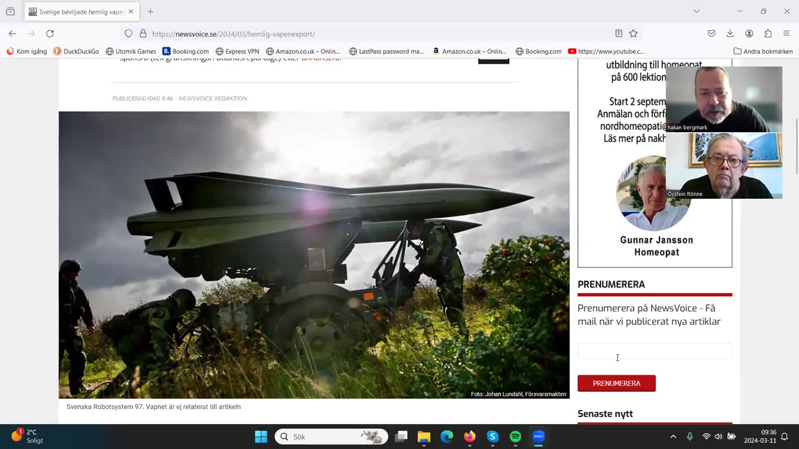This screenshot has width=799, height=449.
Task: Click the microphone tray icon
Action: [690, 437]
